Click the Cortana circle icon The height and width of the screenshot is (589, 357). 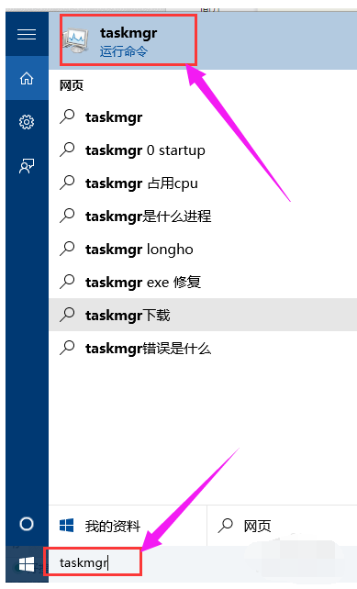[27, 524]
